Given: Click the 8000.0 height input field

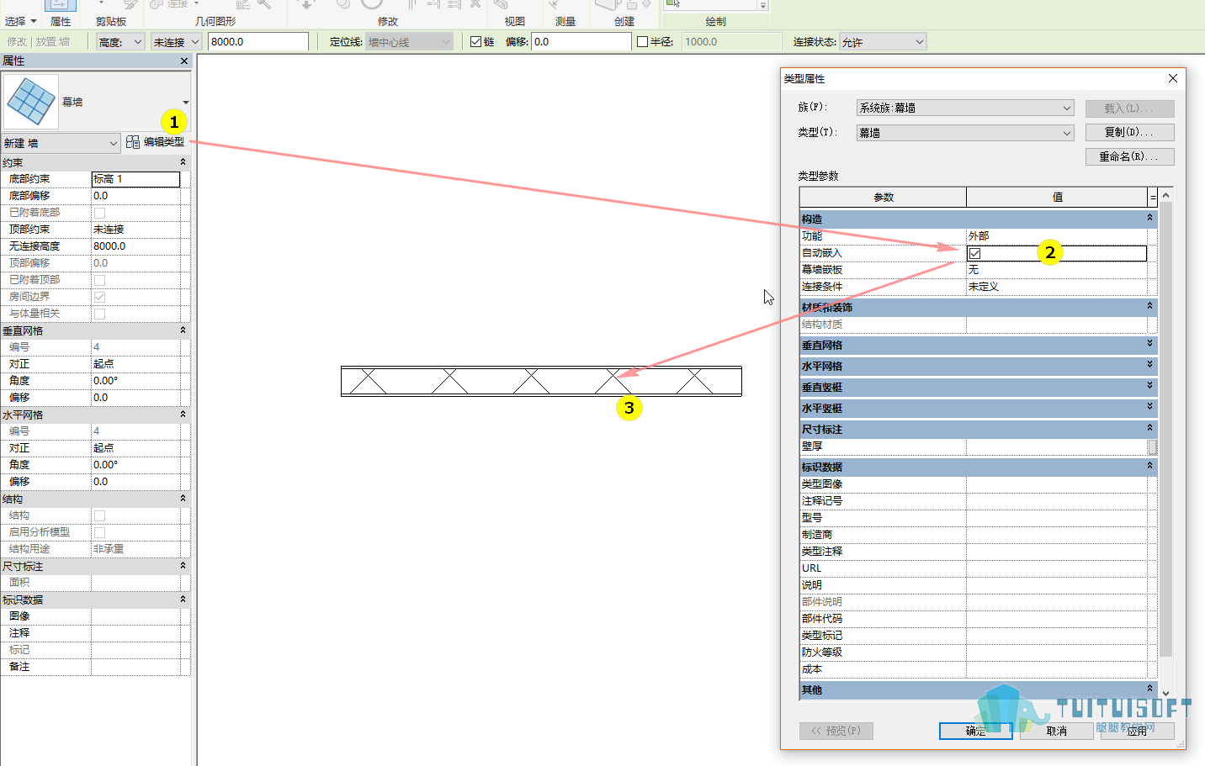Looking at the screenshot, I should [x=257, y=41].
